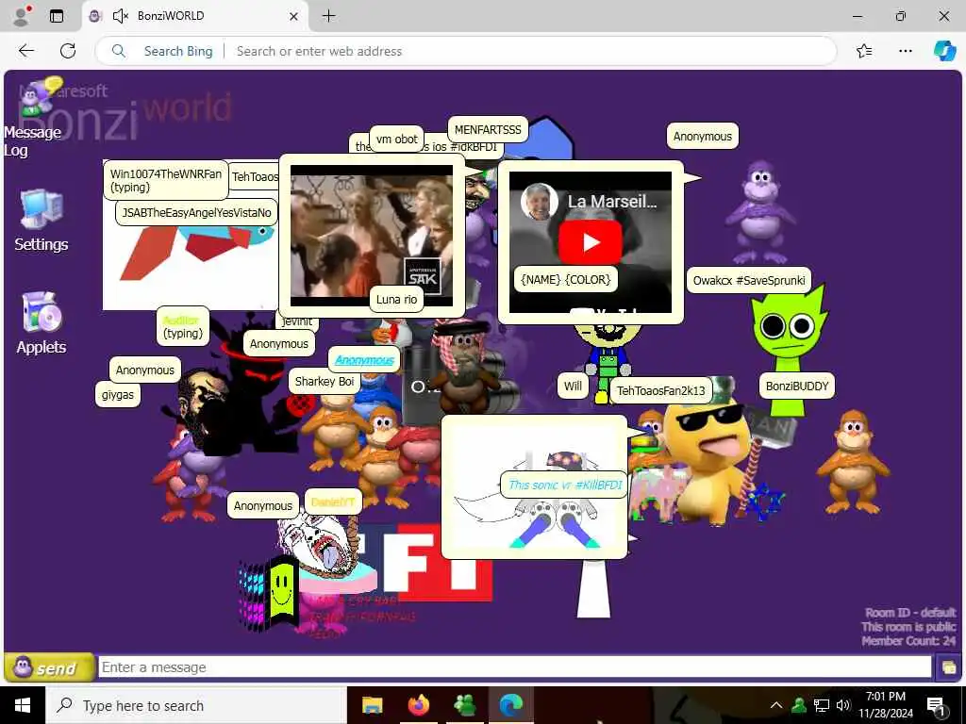Image resolution: width=966 pixels, height=724 pixels.
Task: Open the notification center icon
Action: click(x=935, y=705)
